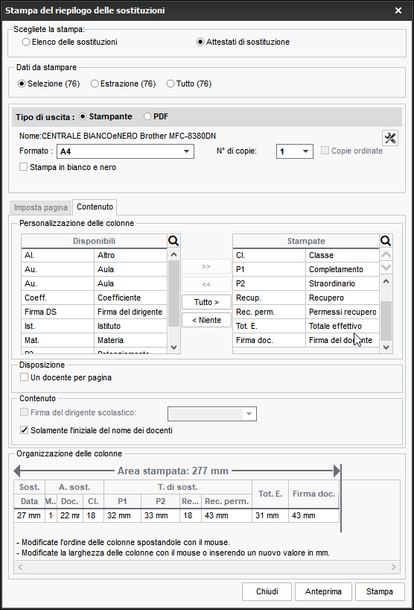The height and width of the screenshot is (610, 414).
Task: Click the Chiudi button
Action: click(267, 591)
